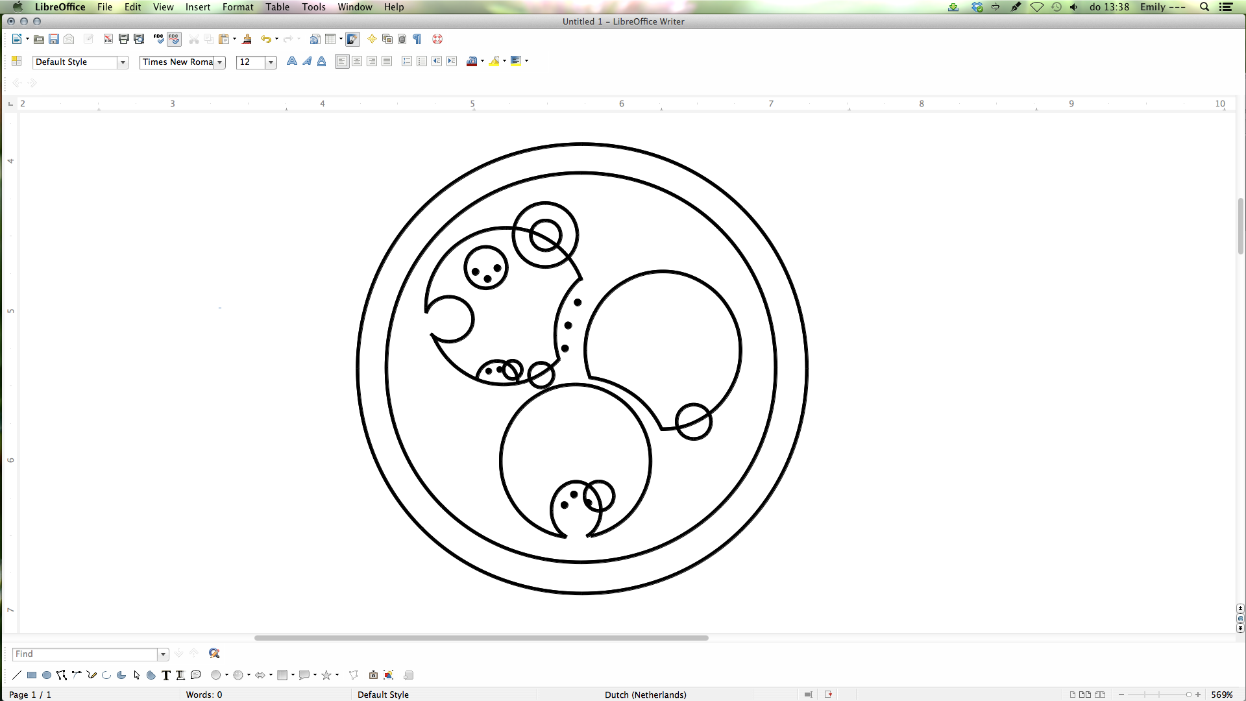Image resolution: width=1246 pixels, height=701 pixels.
Task: Toggle bulleted list
Action: 422,61
